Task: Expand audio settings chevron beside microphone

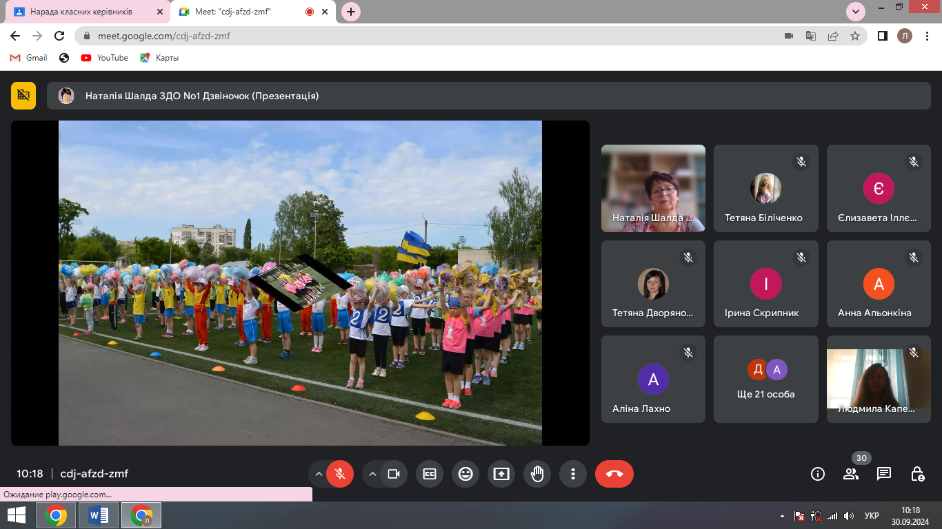Action: click(x=319, y=474)
